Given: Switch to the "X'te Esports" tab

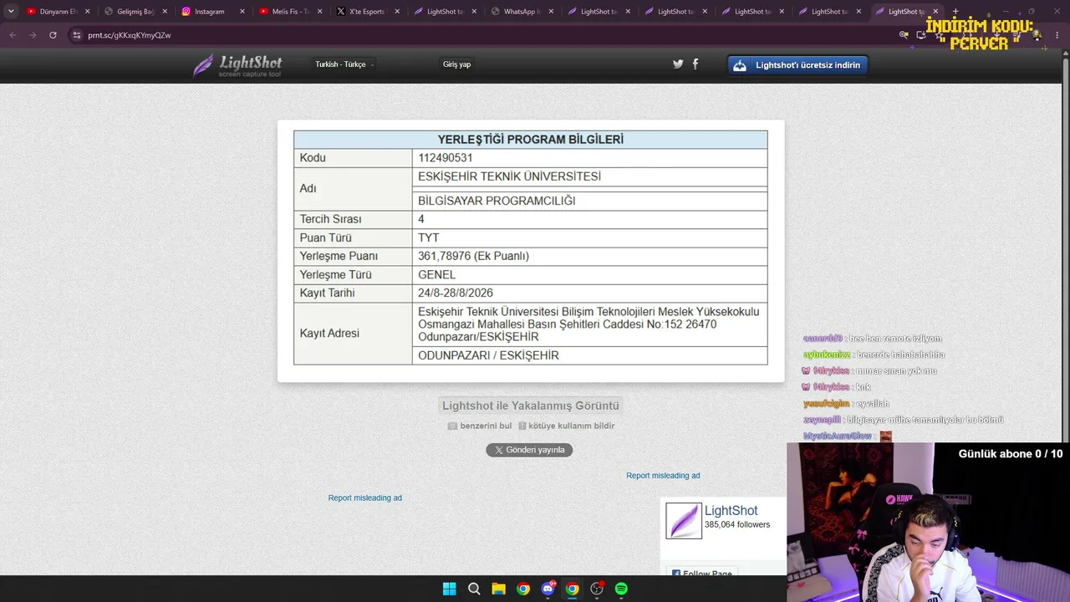Looking at the screenshot, I should 366,12.
